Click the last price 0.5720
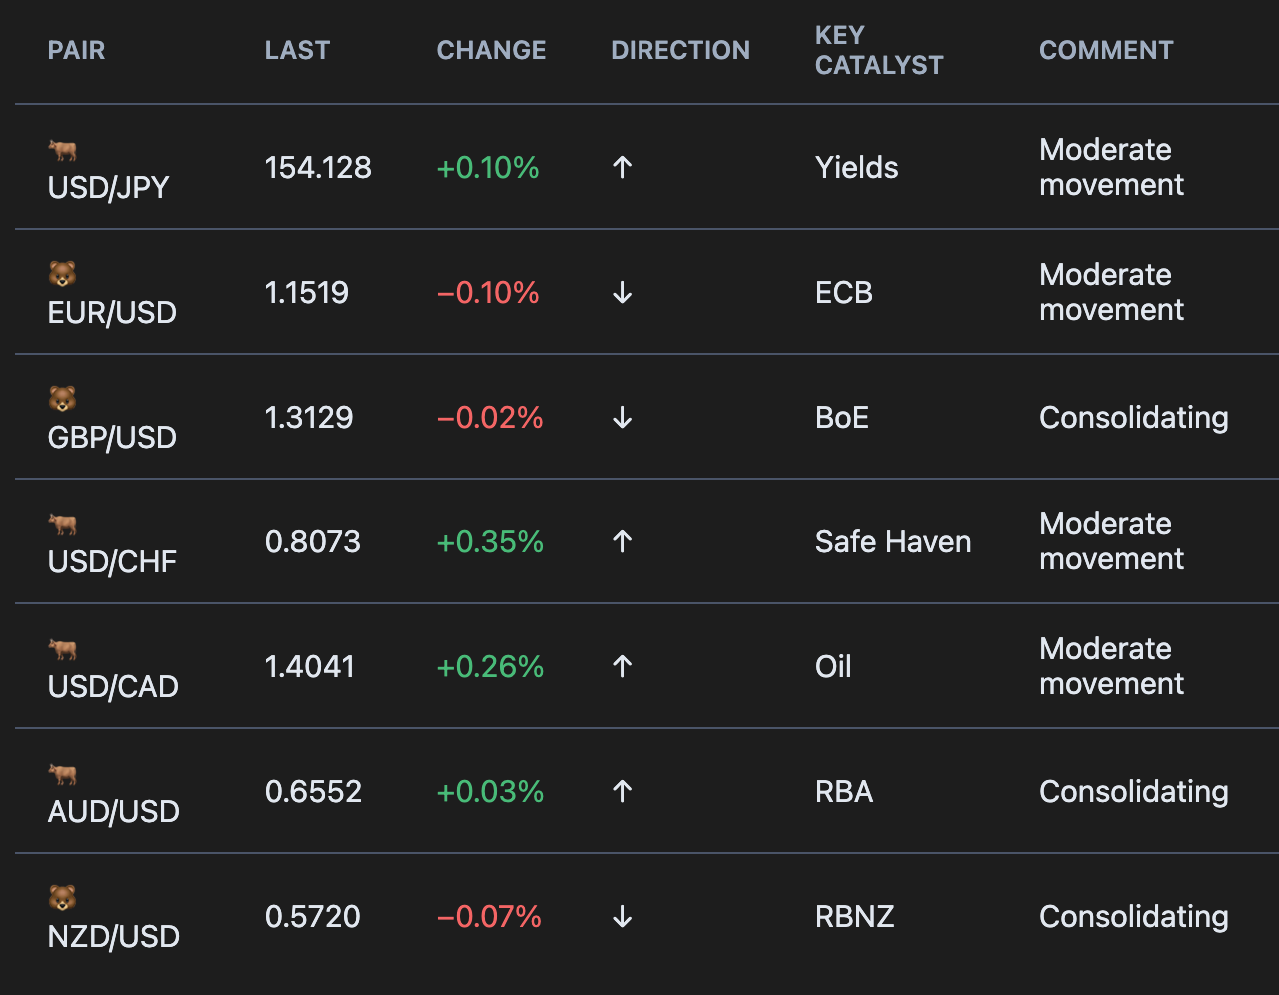 point(313,916)
